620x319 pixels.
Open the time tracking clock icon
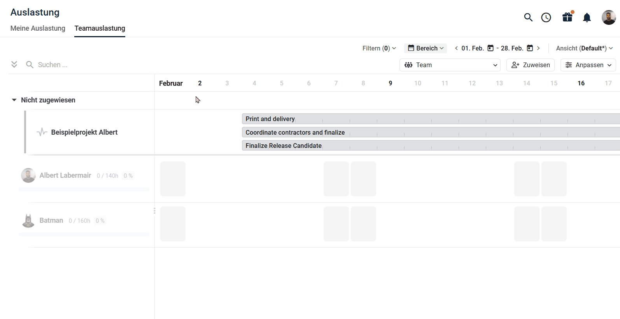point(546,17)
